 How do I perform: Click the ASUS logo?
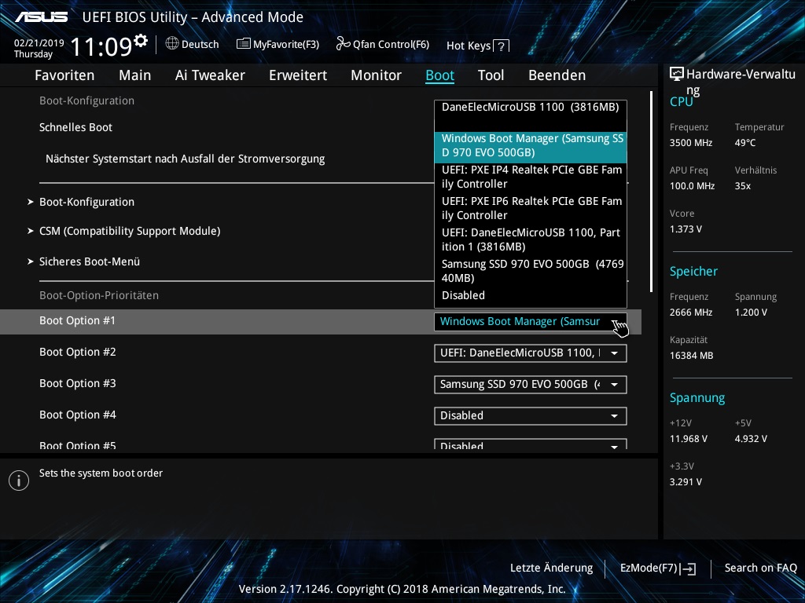click(x=41, y=17)
